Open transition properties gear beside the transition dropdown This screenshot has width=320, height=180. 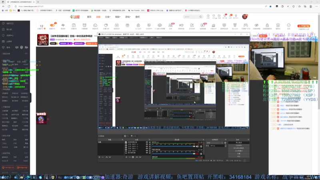[225, 143]
